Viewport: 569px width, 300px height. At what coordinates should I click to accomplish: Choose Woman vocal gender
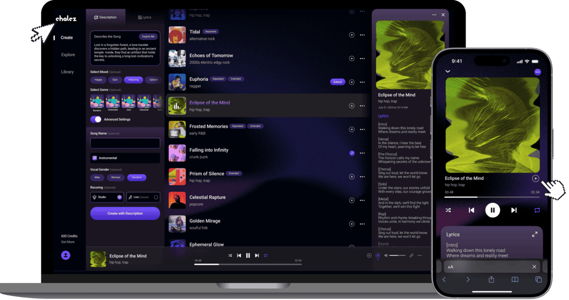click(116, 177)
